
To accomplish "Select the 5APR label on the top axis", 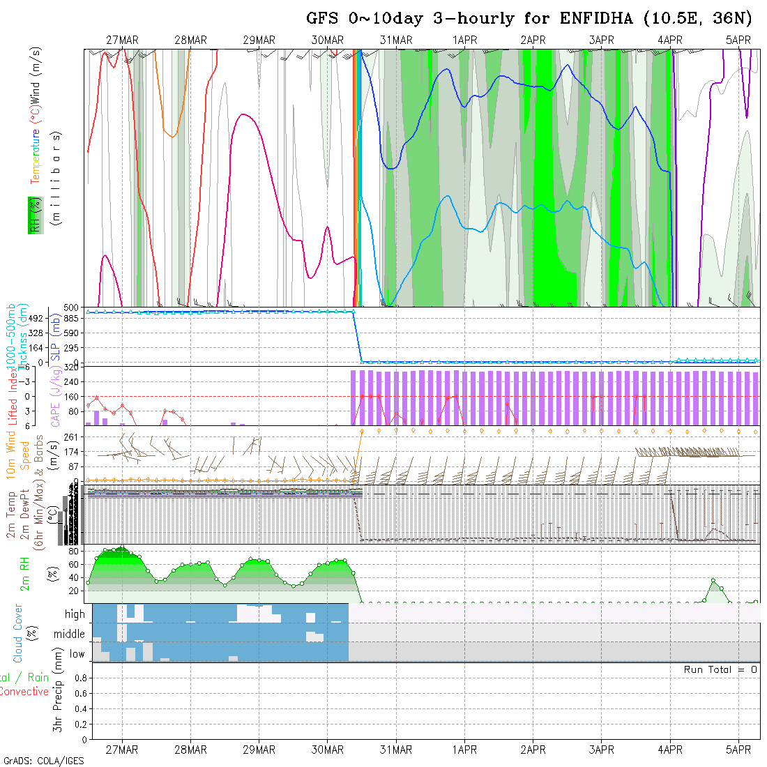I will 738,40.
